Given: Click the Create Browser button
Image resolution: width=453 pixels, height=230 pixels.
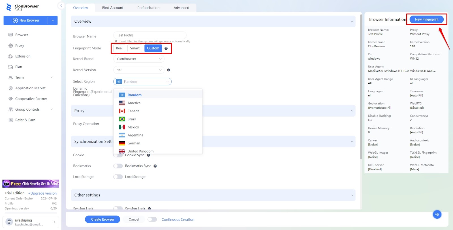Looking at the screenshot, I should pyautogui.click(x=102, y=219).
